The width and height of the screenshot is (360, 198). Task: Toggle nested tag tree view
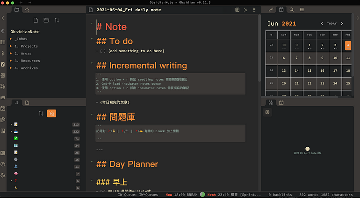[51, 113]
